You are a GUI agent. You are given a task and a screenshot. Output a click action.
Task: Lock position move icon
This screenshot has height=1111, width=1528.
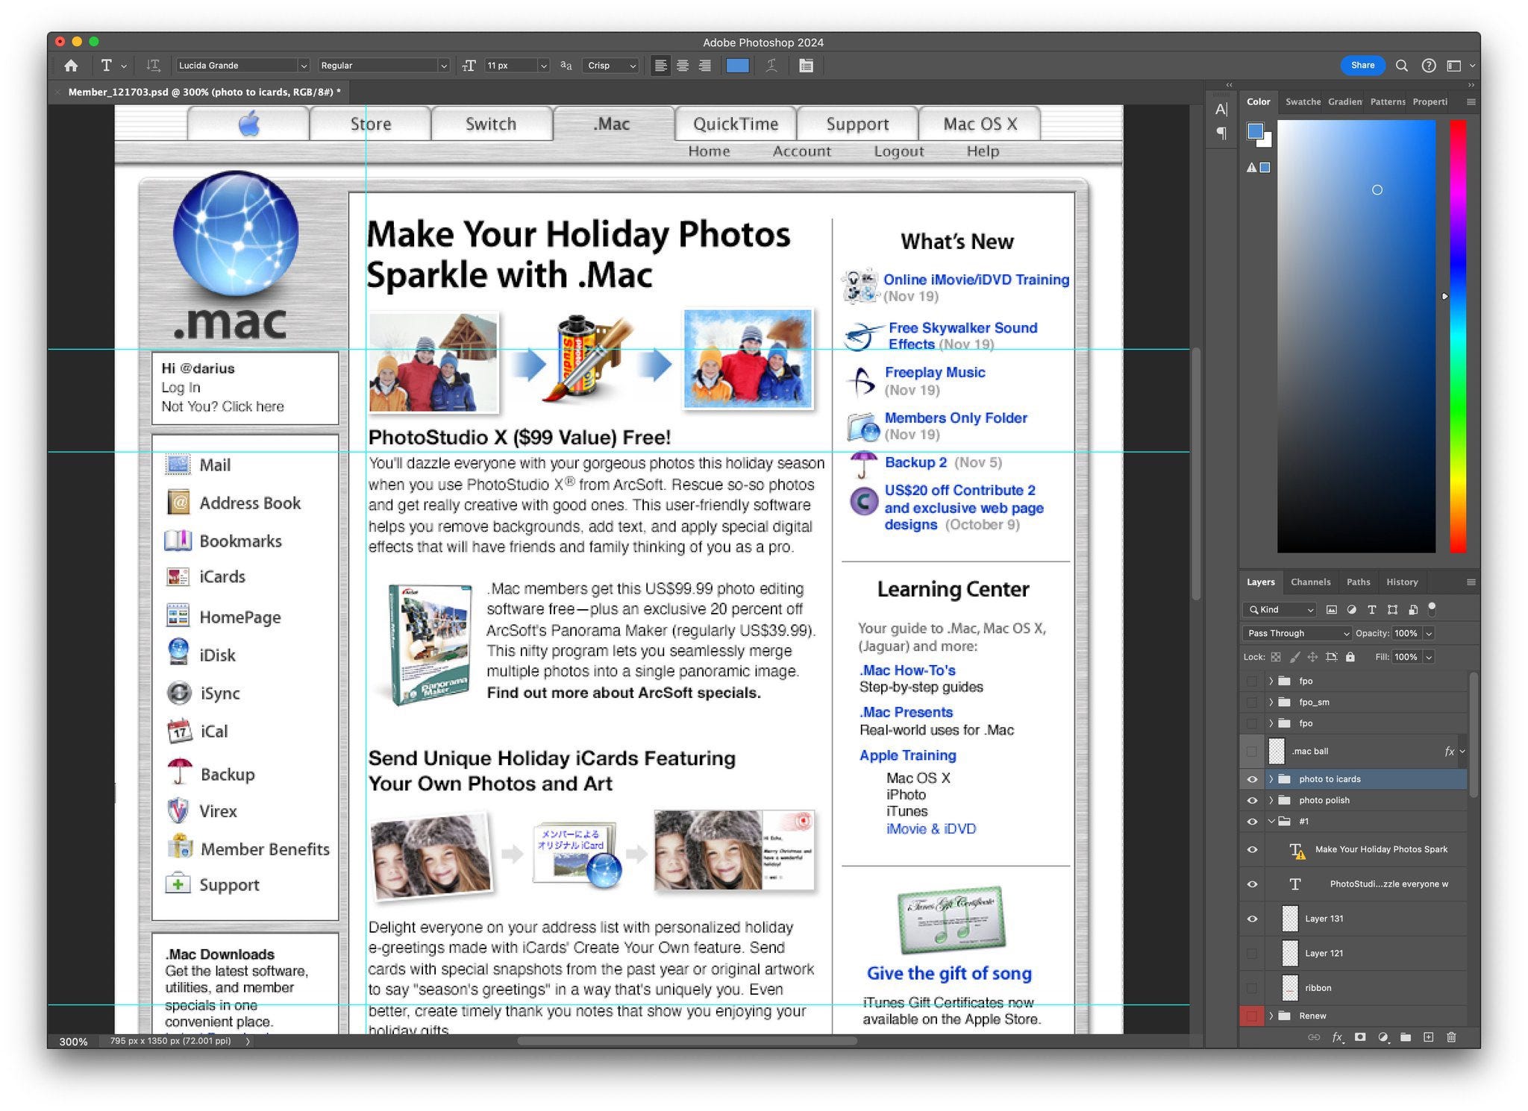pos(1312,657)
